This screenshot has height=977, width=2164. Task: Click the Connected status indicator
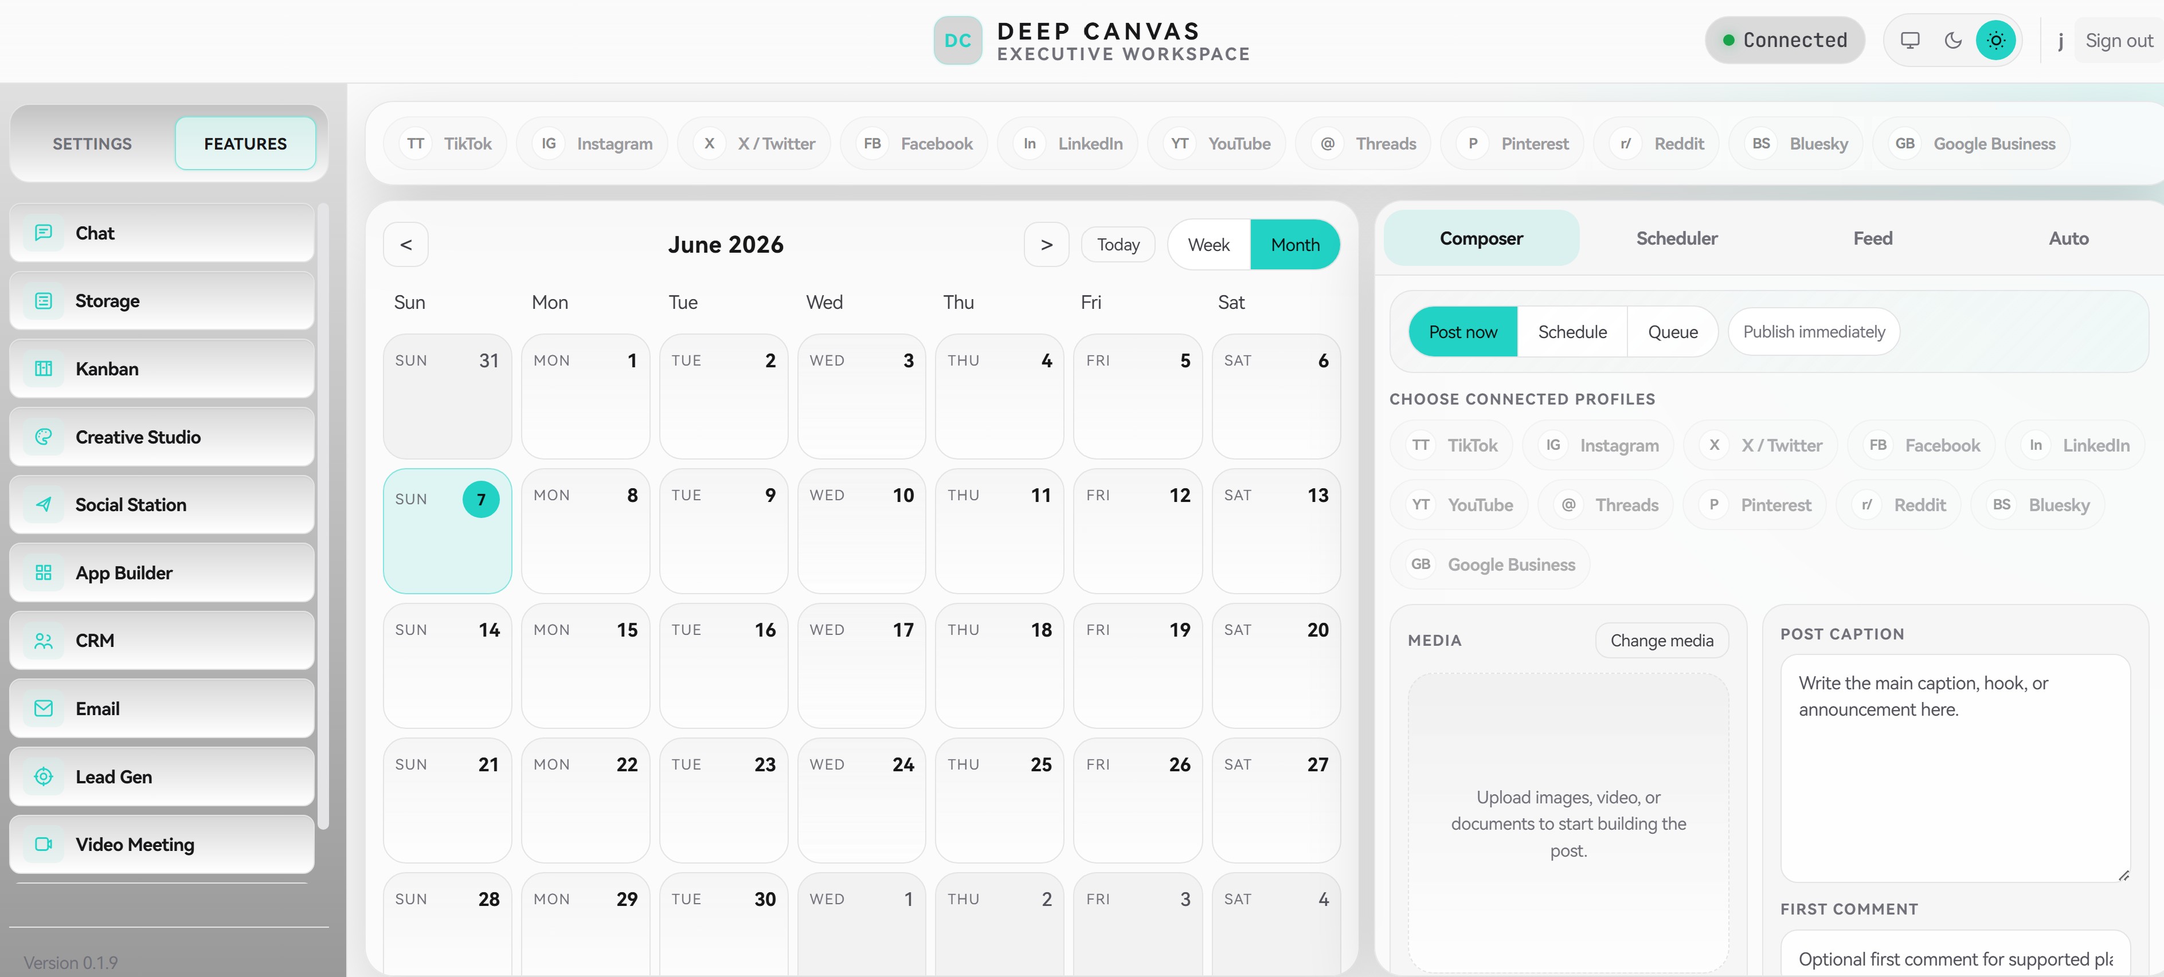pyautogui.click(x=1785, y=40)
